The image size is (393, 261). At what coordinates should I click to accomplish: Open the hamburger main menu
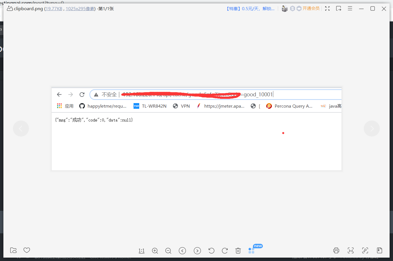pos(350,8)
